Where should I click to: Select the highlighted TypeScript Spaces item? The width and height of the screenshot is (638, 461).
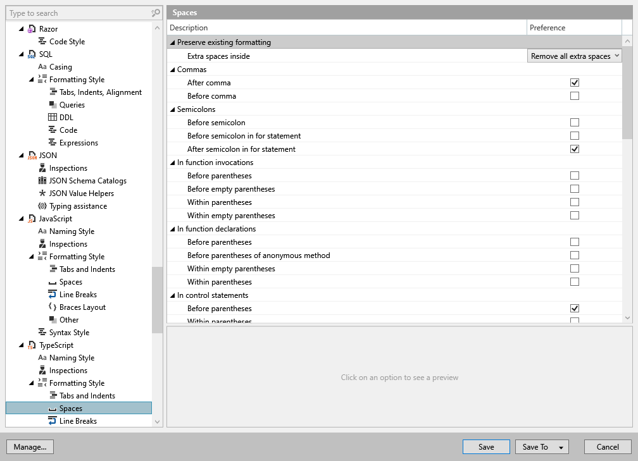pyautogui.click(x=78, y=408)
